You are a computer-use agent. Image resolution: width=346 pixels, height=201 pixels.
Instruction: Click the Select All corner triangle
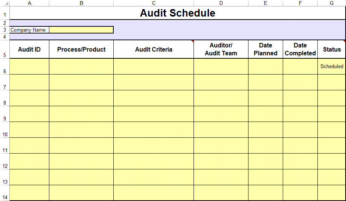coord(6,3)
